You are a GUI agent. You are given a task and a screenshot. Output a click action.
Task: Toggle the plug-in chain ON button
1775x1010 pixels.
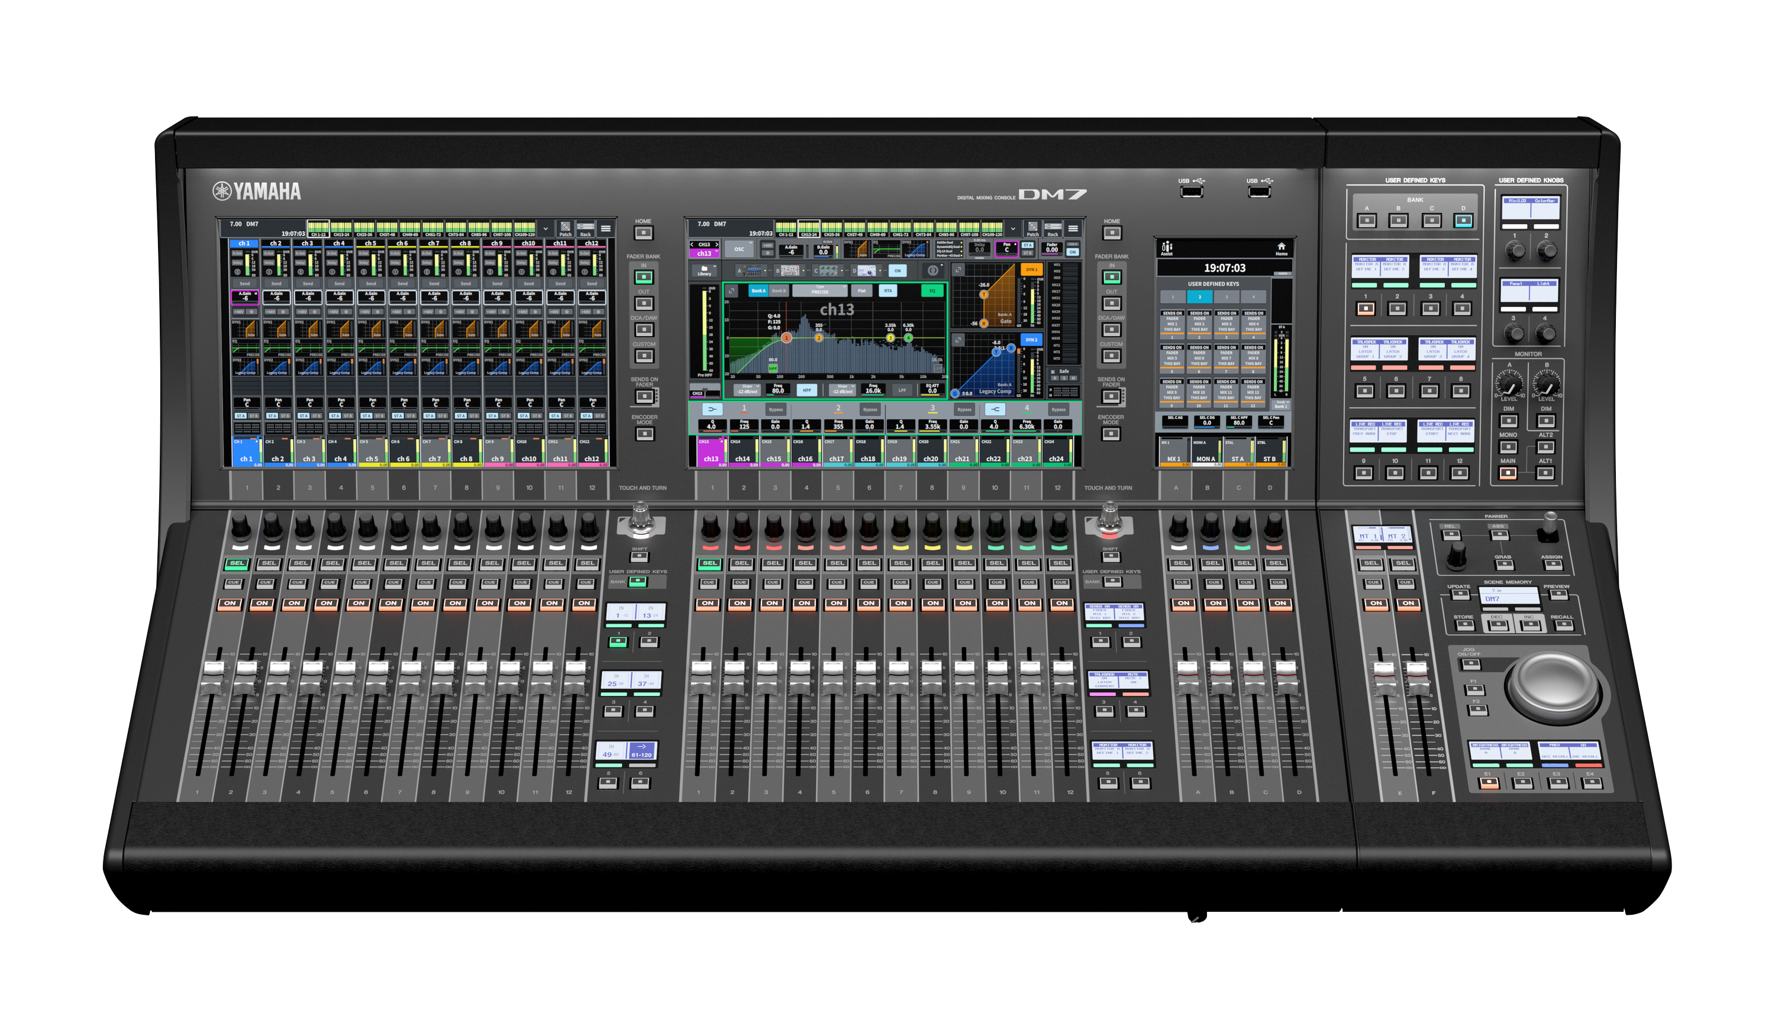click(x=898, y=270)
